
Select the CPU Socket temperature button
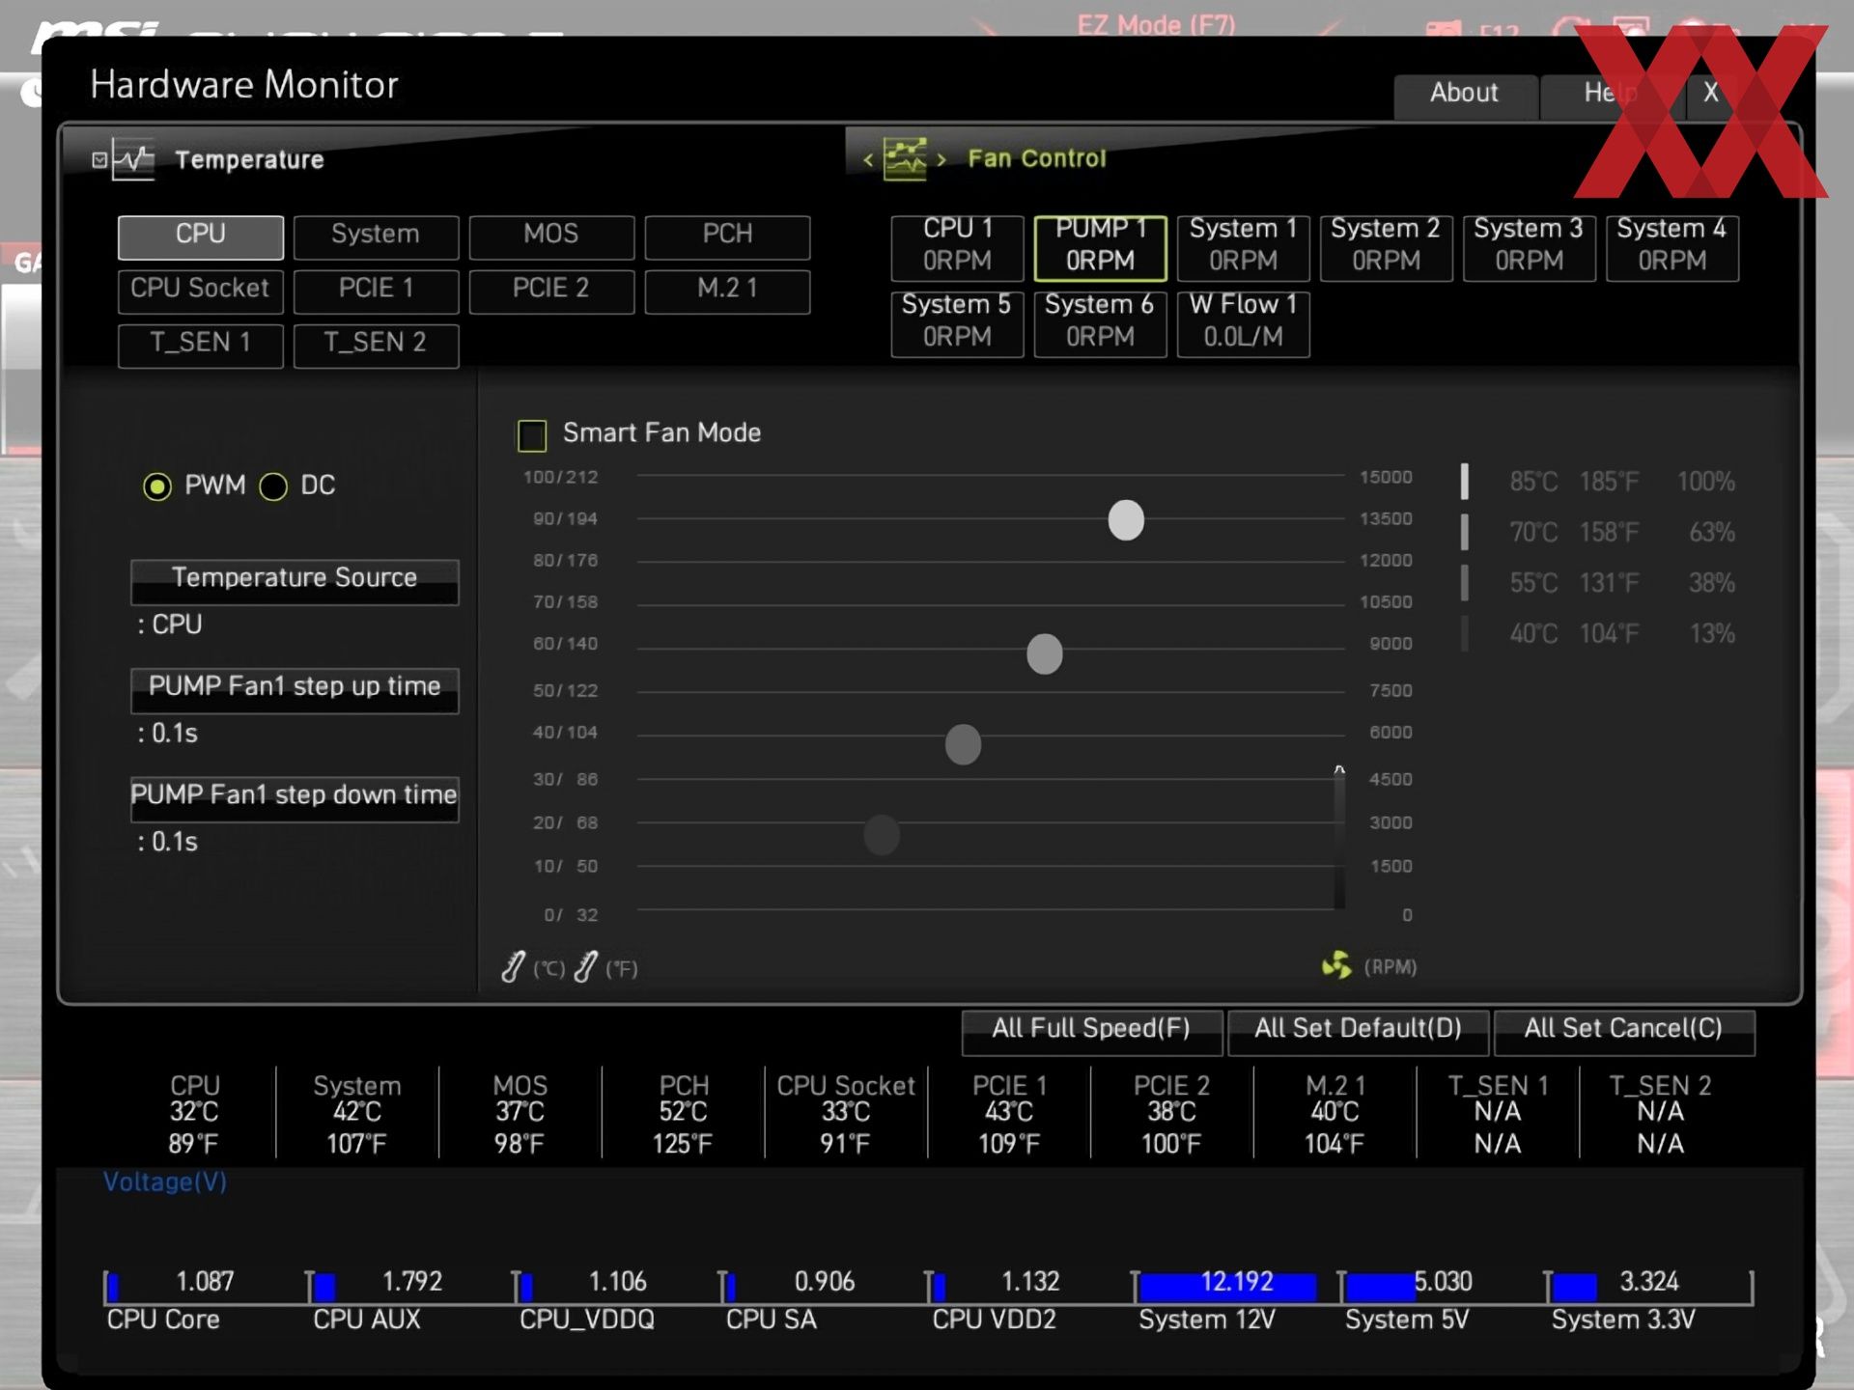(x=201, y=292)
